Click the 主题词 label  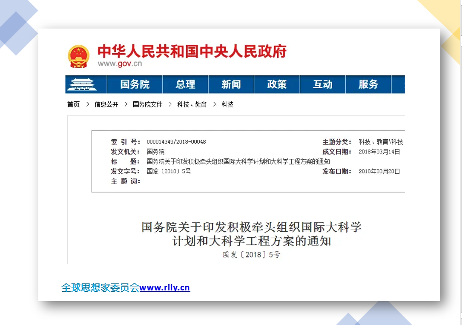(x=126, y=181)
